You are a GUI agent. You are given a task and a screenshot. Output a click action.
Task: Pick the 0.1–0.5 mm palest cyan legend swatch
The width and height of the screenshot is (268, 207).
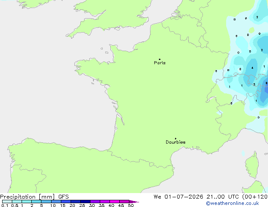[x=7, y=202]
